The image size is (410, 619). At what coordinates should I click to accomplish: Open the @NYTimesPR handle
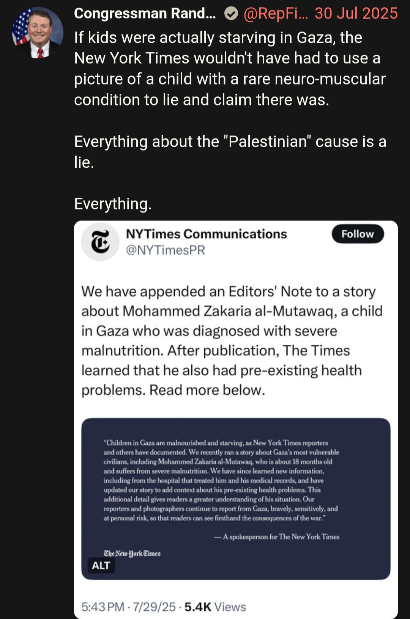pyautogui.click(x=166, y=250)
